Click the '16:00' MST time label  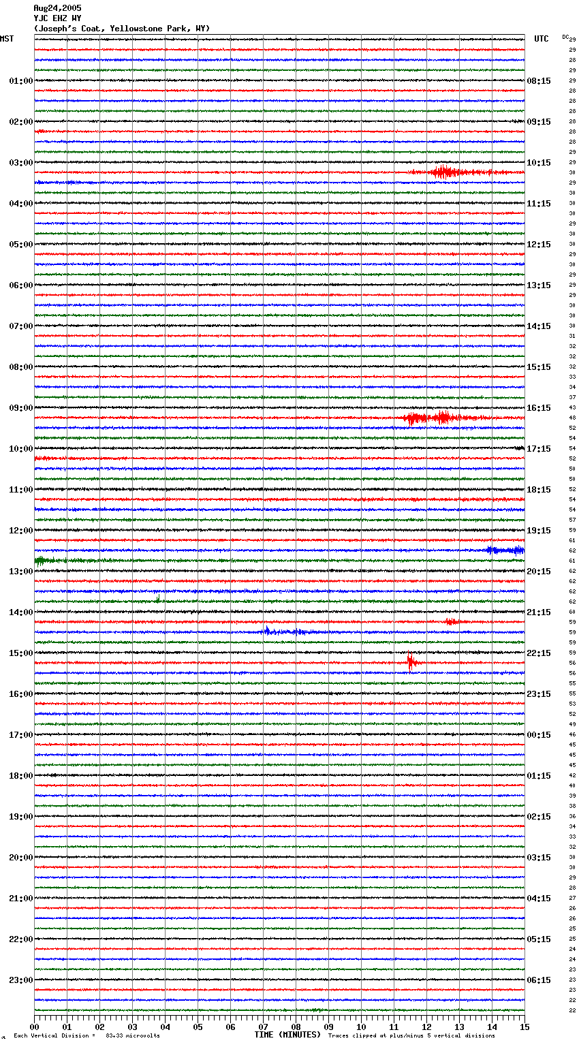[21, 694]
